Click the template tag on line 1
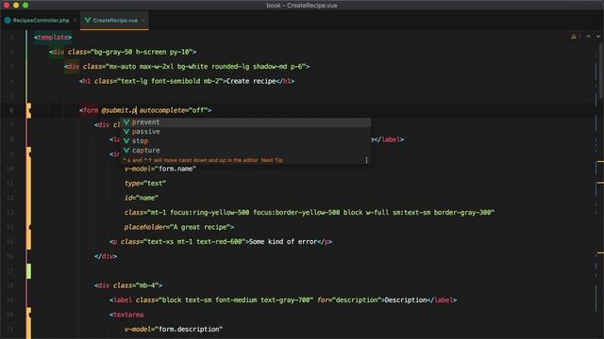This screenshot has height=339, width=604. (53, 38)
